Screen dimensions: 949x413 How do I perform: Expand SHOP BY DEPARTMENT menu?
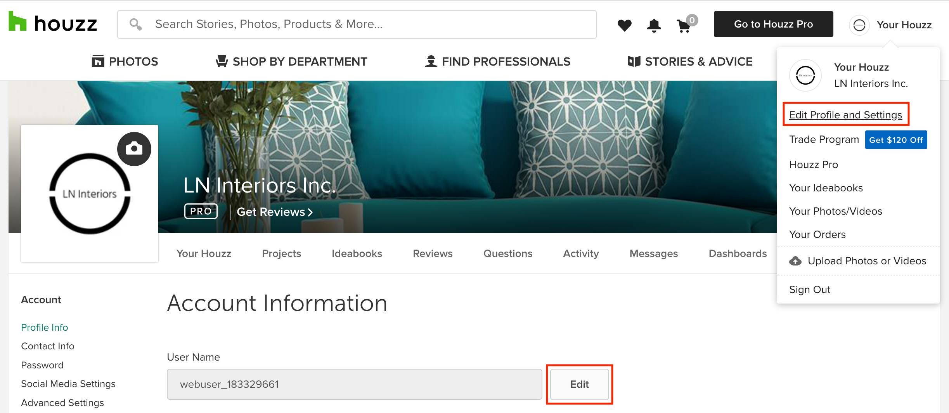click(291, 61)
